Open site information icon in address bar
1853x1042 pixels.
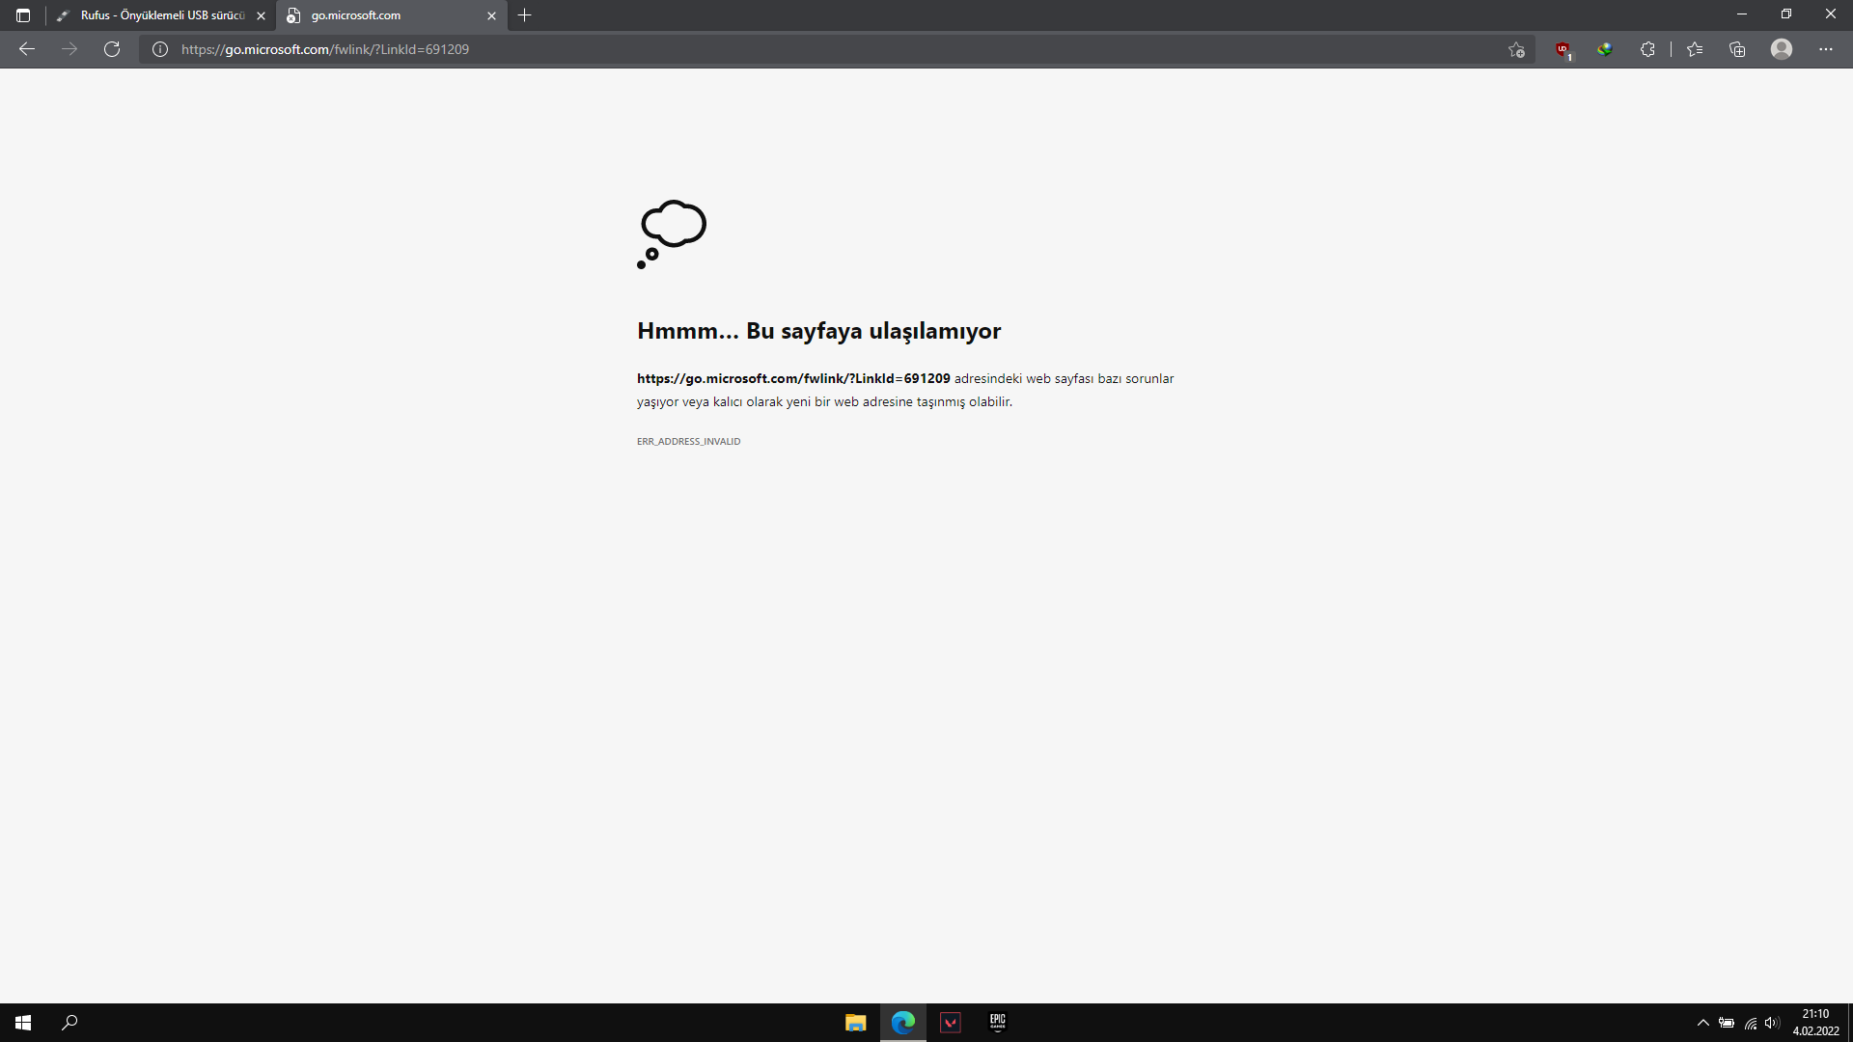click(x=160, y=49)
